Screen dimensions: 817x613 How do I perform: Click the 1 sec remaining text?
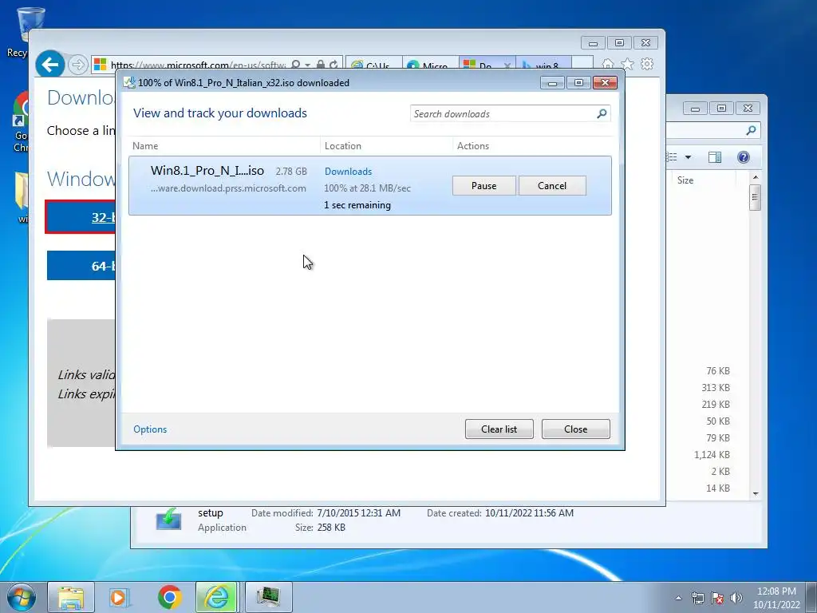[357, 205]
